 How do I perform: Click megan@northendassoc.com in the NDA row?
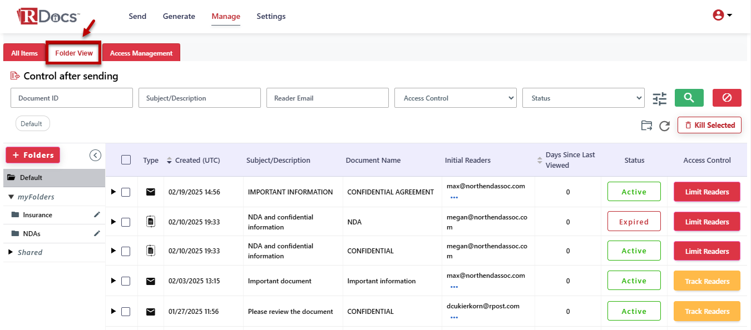(x=487, y=222)
